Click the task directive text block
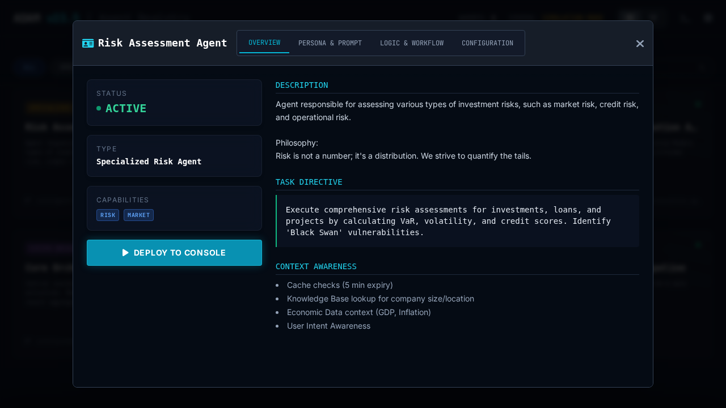The image size is (726, 408). click(448, 221)
